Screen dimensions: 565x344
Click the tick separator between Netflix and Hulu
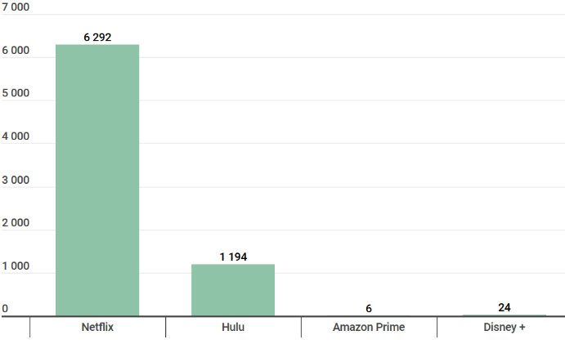165,327
